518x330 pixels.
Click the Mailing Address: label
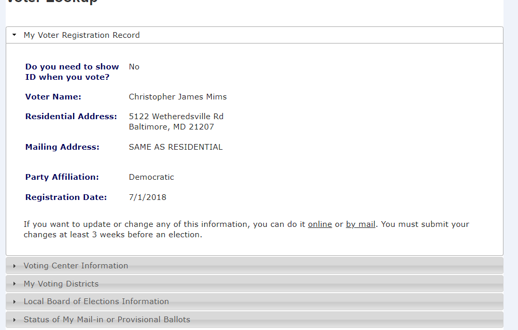tap(62, 147)
